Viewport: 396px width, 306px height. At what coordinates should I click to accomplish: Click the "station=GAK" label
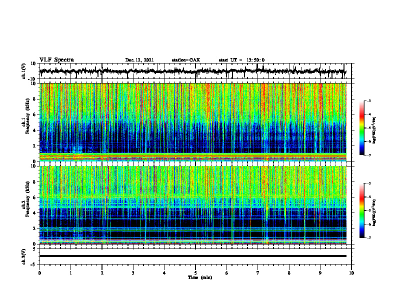pos(186,60)
